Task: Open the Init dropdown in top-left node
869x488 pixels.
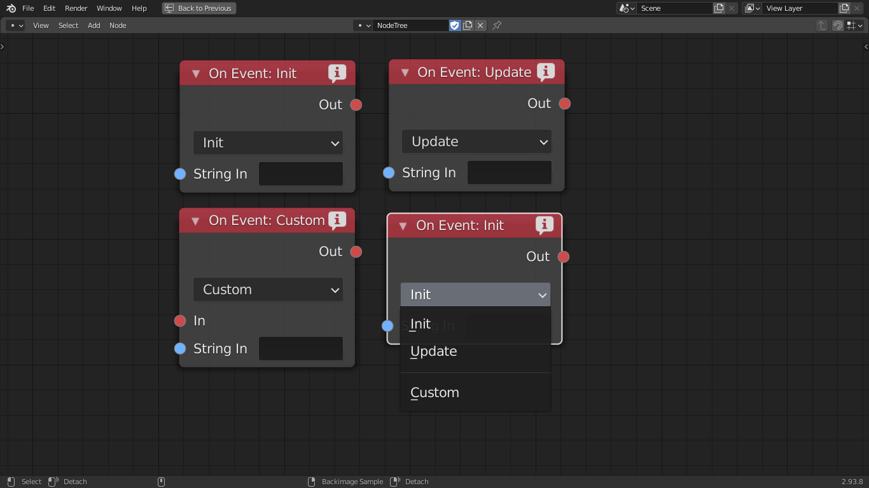Action: 268,142
